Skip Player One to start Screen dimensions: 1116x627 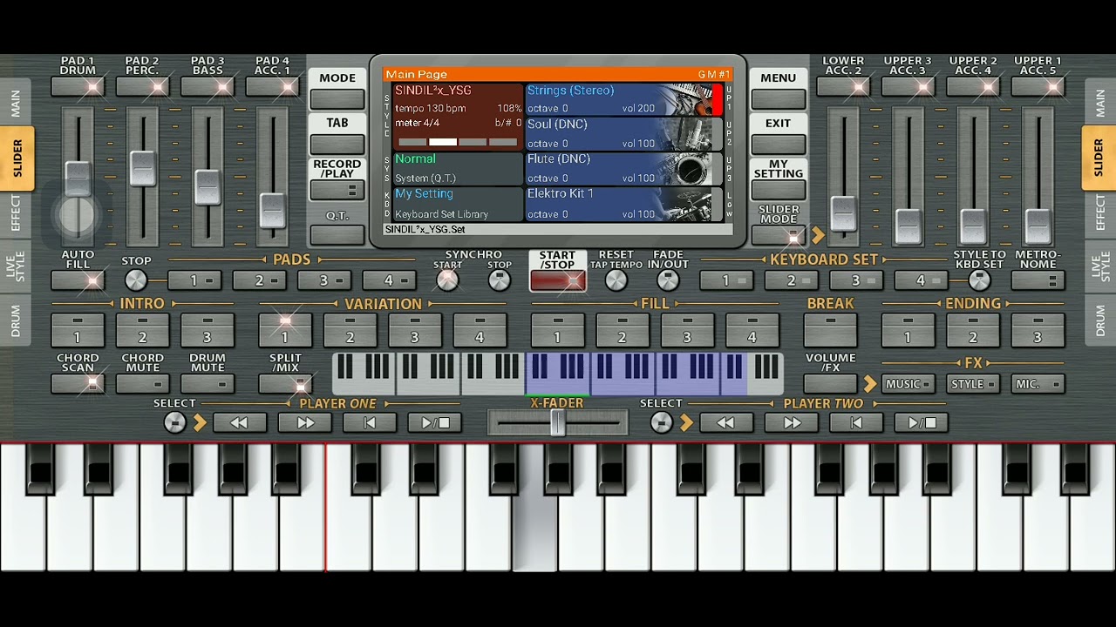(370, 423)
